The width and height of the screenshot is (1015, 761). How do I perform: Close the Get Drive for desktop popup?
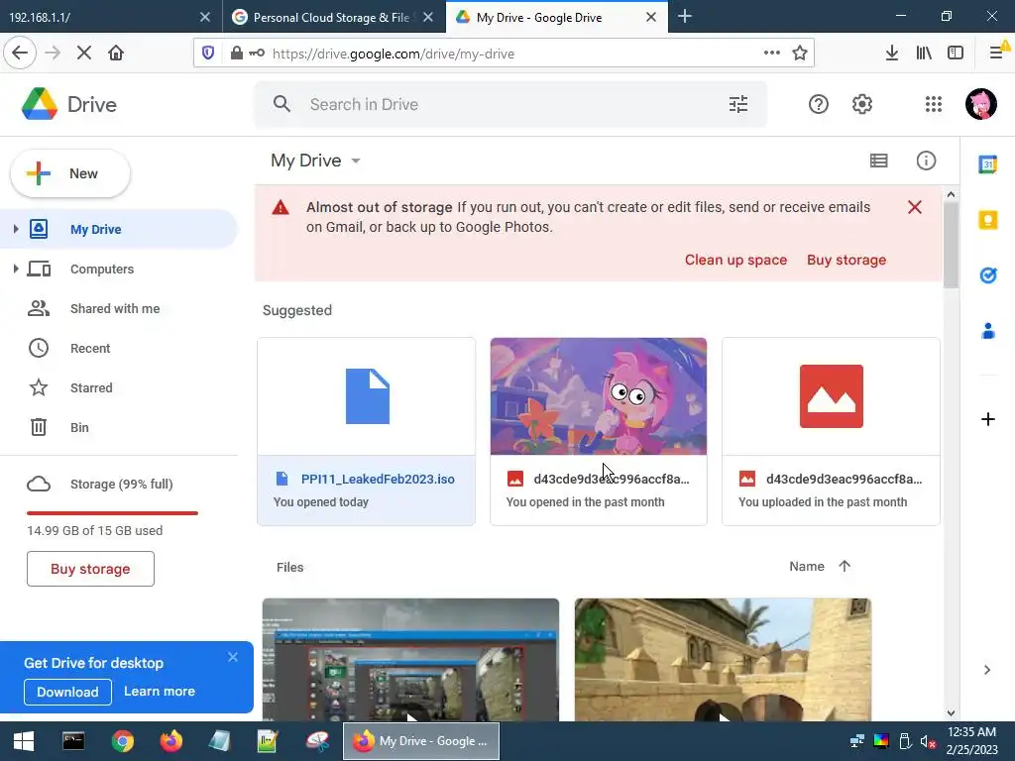click(233, 657)
